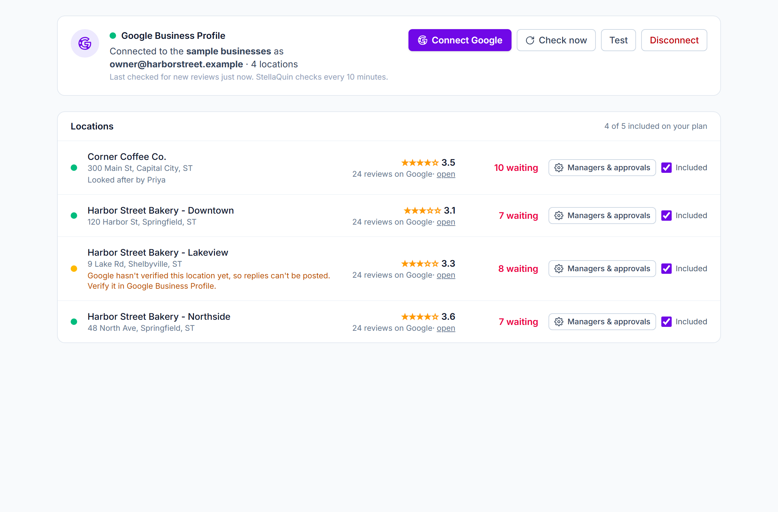
Task: Click the 'Last checked for new reviews' note
Action: click(249, 77)
